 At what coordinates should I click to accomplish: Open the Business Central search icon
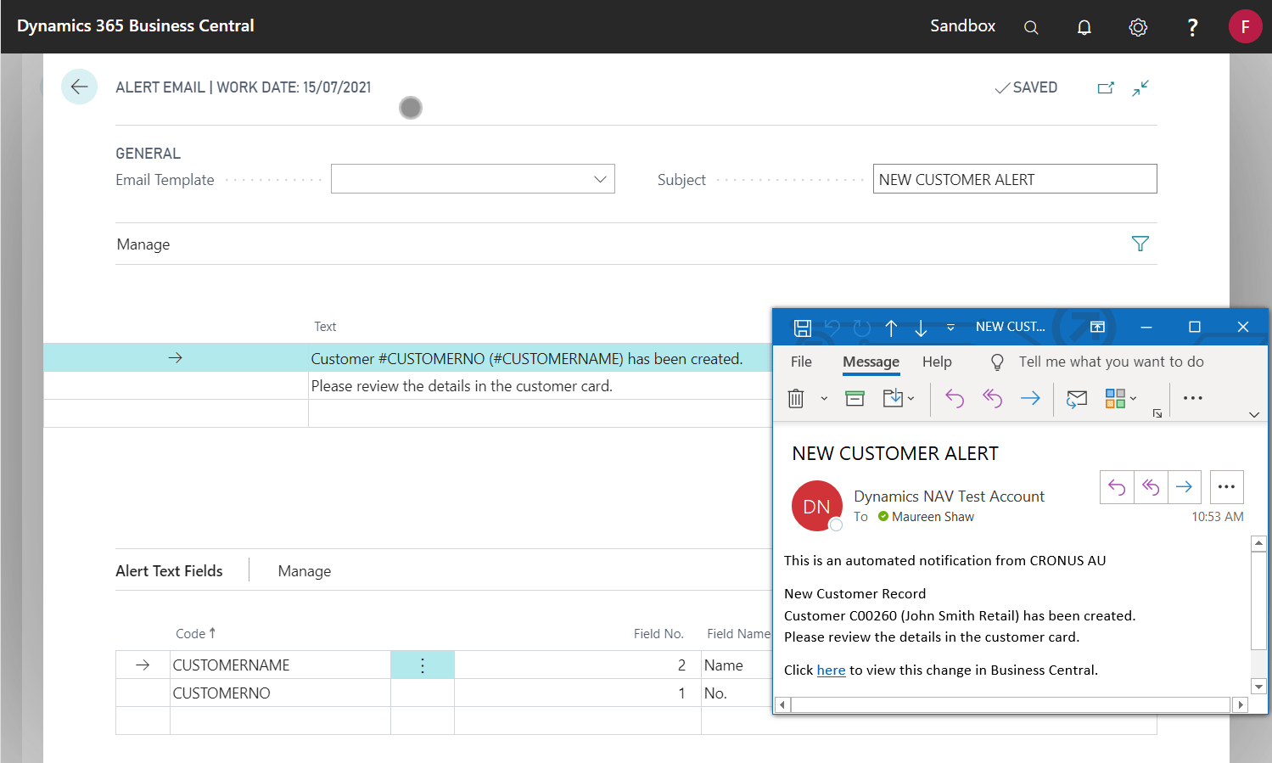point(1031,27)
